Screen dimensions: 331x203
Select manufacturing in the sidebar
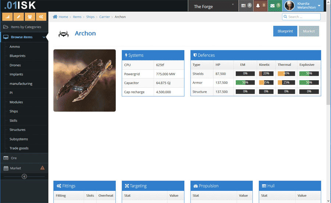[x=21, y=83]
